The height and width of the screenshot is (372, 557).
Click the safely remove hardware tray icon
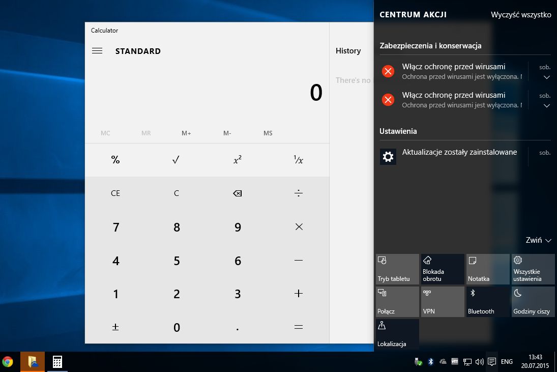pyautogui.click(x=419, y=362)
